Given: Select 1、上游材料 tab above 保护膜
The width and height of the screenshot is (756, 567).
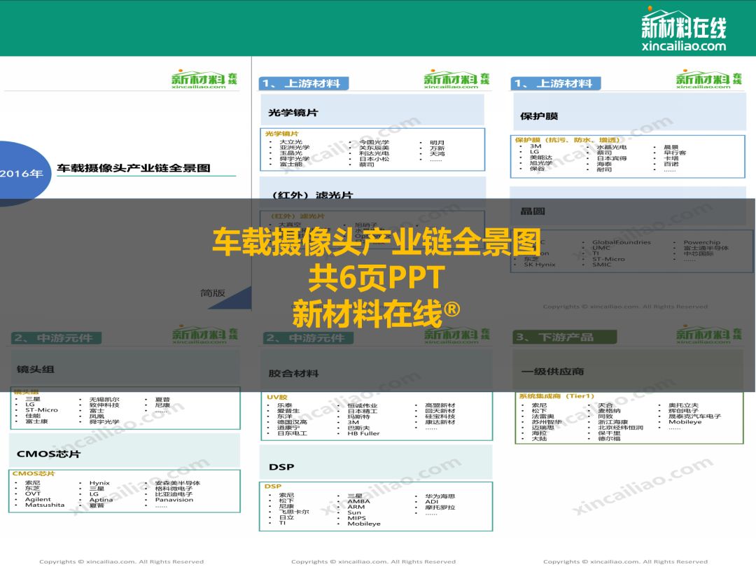Looking at the screenshot, I should [553, 83].
